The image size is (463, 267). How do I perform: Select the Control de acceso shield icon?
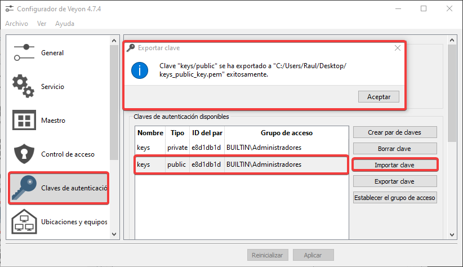tap(24, 154)
